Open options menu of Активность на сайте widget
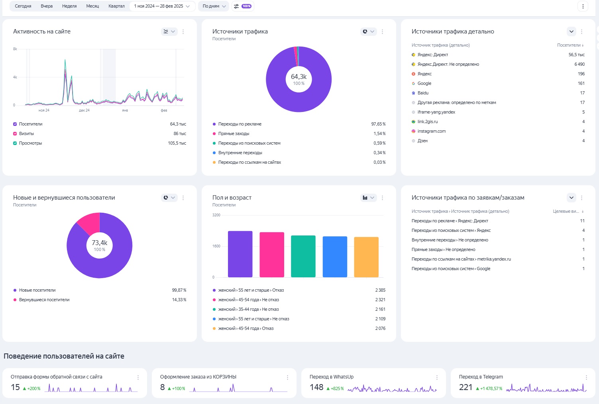Screen dimensions: 599x404 183,31
